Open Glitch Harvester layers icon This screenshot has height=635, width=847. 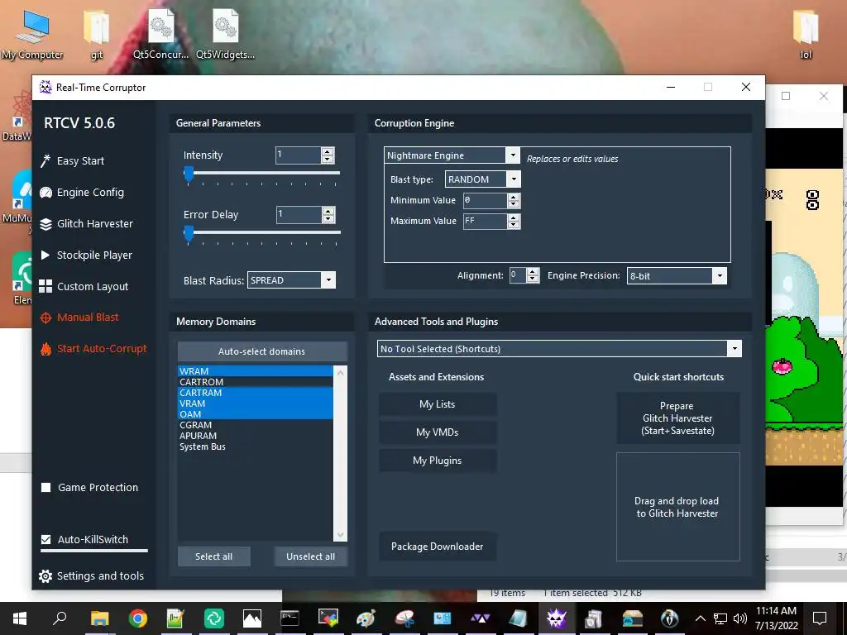[46, 224]
